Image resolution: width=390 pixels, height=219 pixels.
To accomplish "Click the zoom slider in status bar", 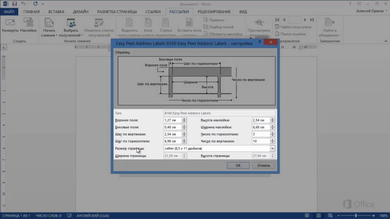I will 356,216.
